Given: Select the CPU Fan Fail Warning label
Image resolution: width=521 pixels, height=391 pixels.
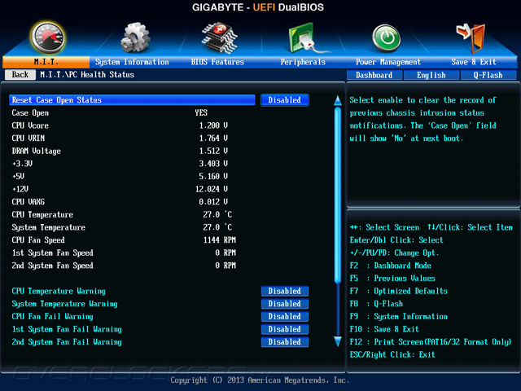Looking at the screenshot, I should click(x=52, y=316).
